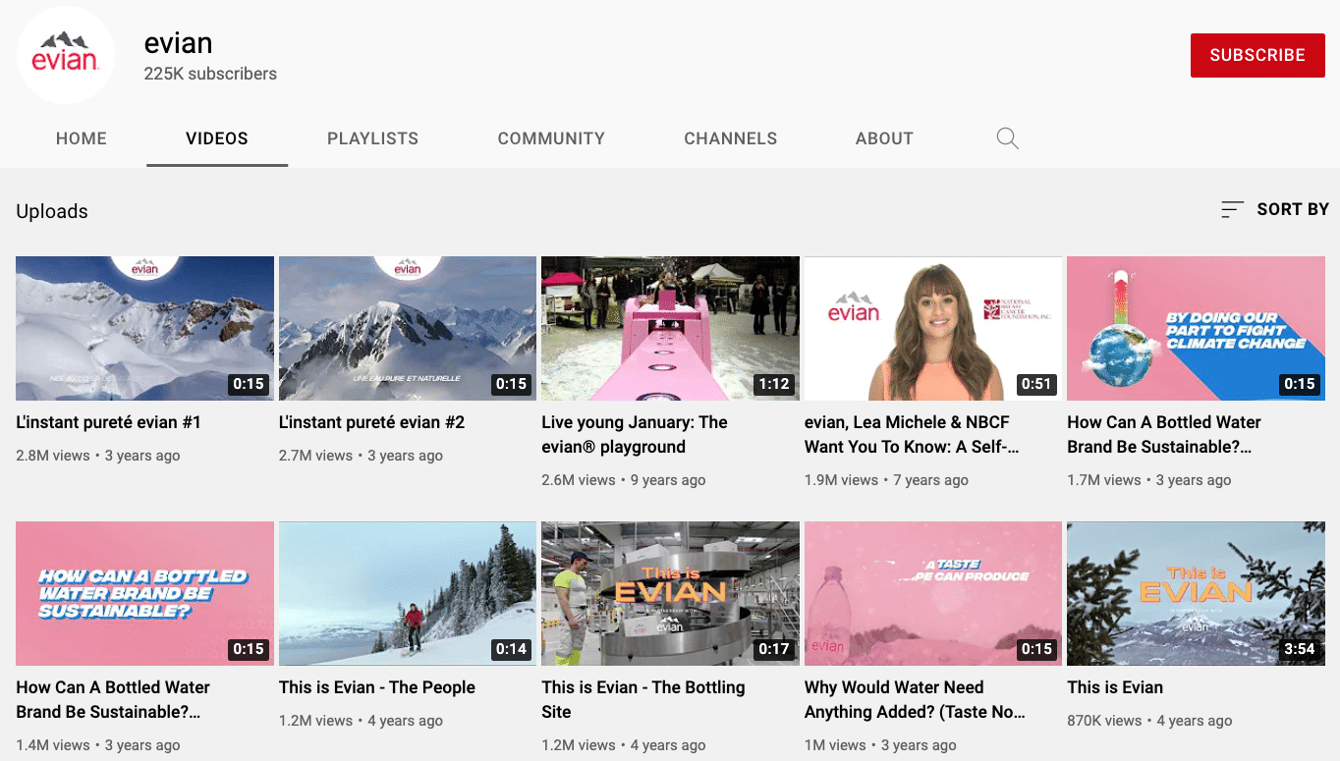
Task: Open L'instant pureté evian #2 thumbnail
Action: coord(408,328)
